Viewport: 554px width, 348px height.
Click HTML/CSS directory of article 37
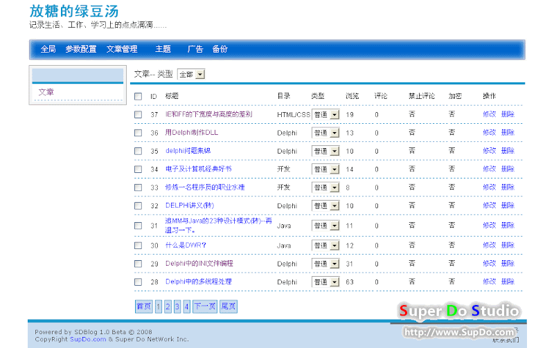point(293,114)
